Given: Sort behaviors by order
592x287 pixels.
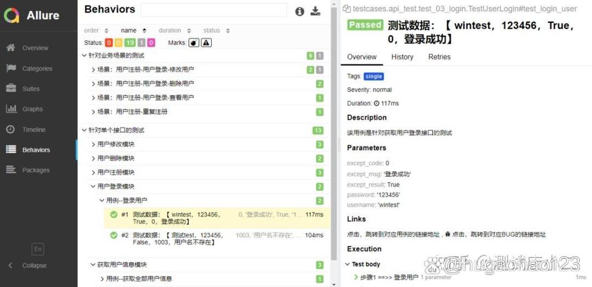Looking at the screenshot, I should (97, 31).
